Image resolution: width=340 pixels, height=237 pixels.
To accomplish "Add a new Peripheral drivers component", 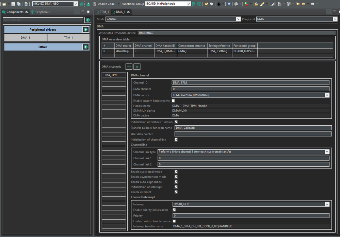I will (85, 30).
